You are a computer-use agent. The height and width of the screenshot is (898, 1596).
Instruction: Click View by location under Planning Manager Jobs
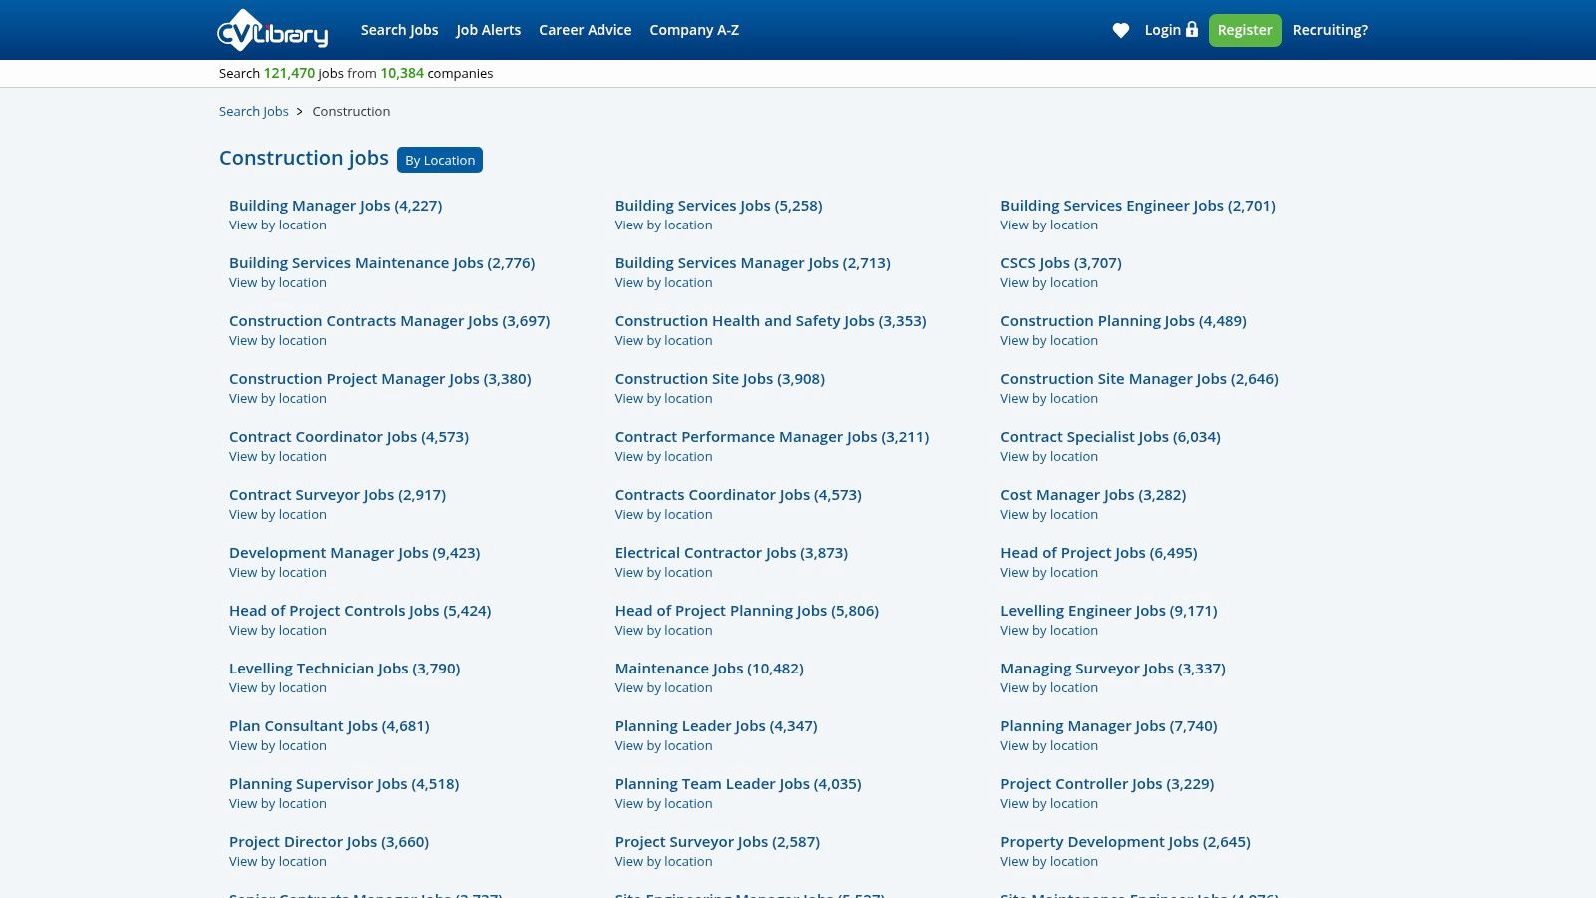(1048, 746)
